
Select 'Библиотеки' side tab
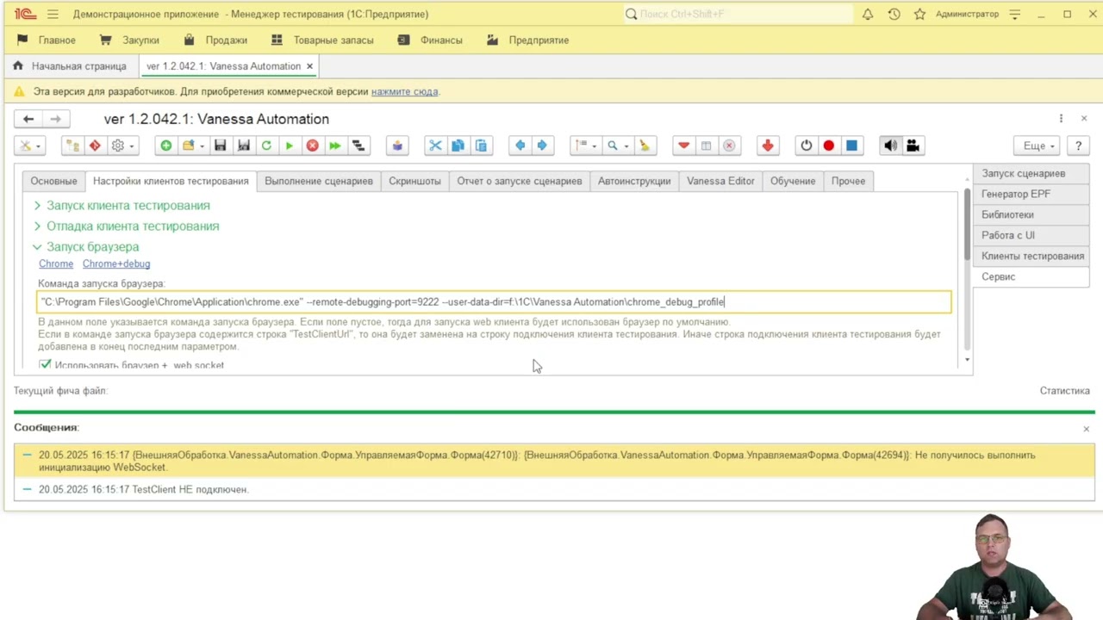[x=1031, y=214]
